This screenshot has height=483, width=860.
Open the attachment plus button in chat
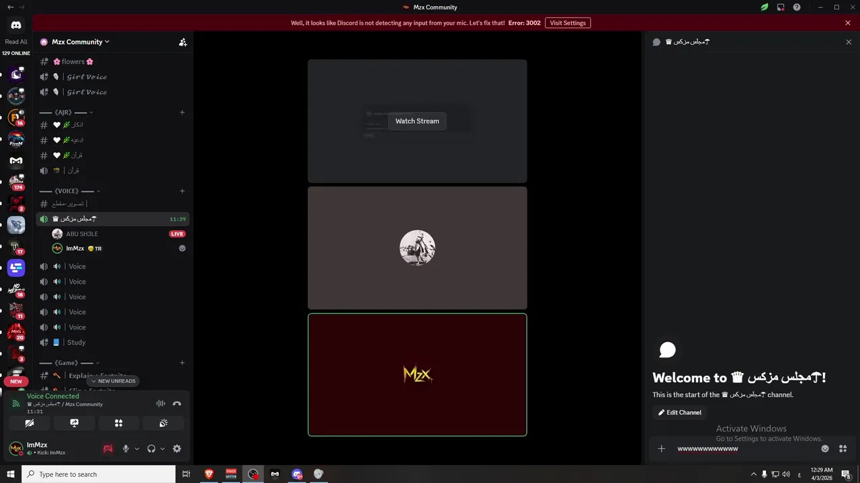[x=661, y=449]
